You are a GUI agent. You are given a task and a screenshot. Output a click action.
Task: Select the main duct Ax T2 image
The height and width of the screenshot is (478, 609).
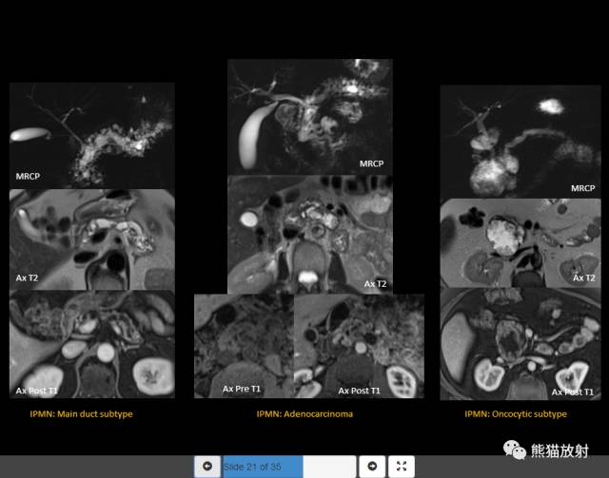[92, 239]
